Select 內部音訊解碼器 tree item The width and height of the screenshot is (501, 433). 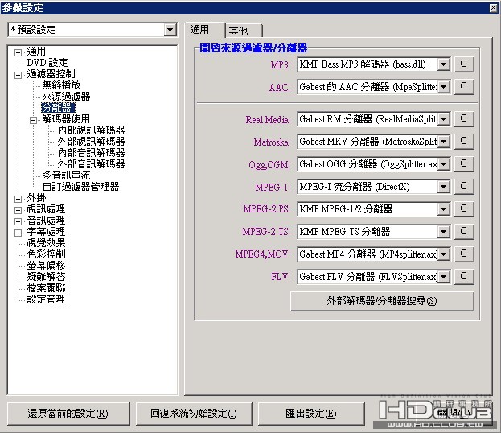pyautogui.click(x=91, y=153)
